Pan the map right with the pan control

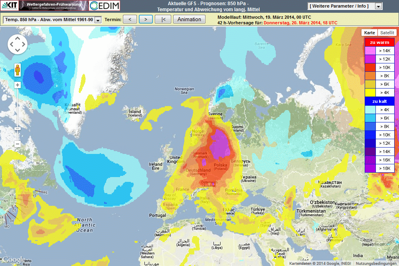point(24,44)
